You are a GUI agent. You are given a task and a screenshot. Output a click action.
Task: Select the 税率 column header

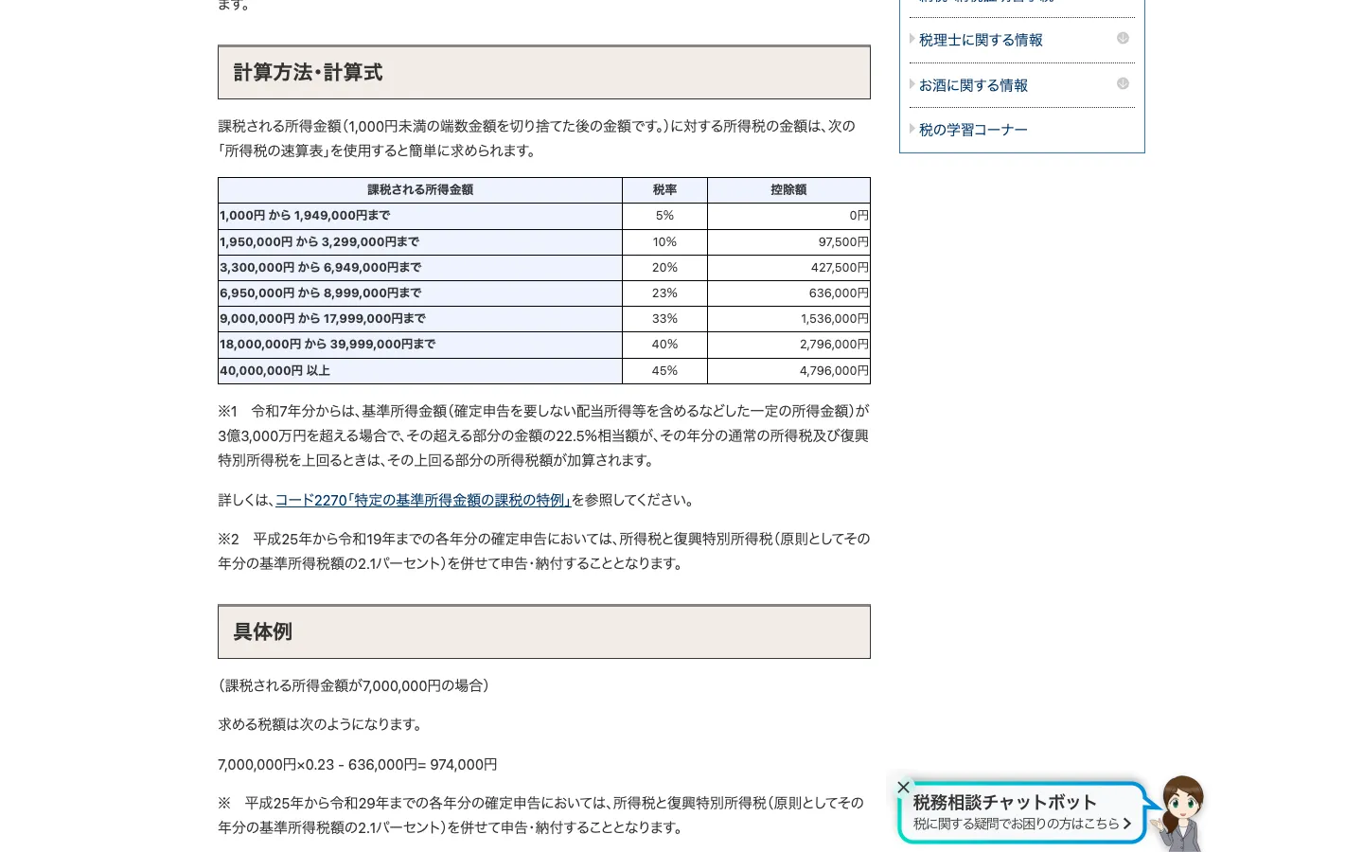point(664,190)
